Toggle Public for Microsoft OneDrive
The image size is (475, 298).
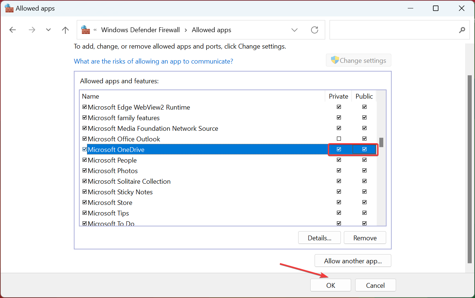pos(364,149)
